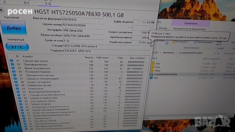This screenshot has height=132, width=235.
Task: Click the Дата на промяна column header
Action: [211, 59]
